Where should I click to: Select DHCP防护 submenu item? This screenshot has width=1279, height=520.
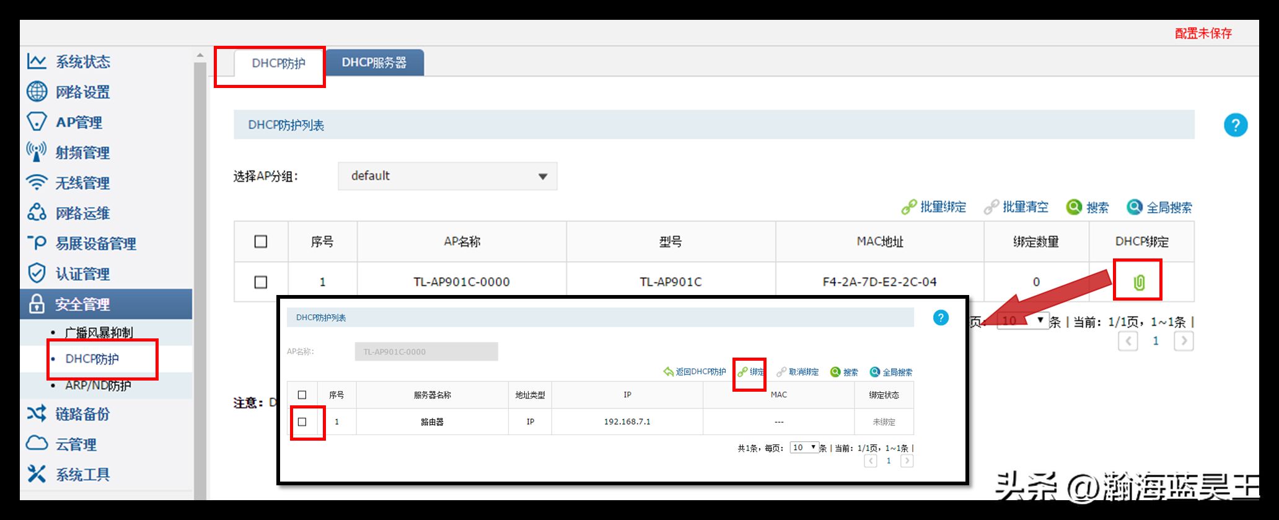point(92,359)
